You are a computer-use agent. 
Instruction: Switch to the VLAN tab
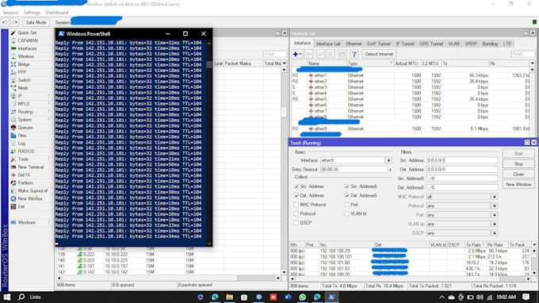(x=453, y=44)
